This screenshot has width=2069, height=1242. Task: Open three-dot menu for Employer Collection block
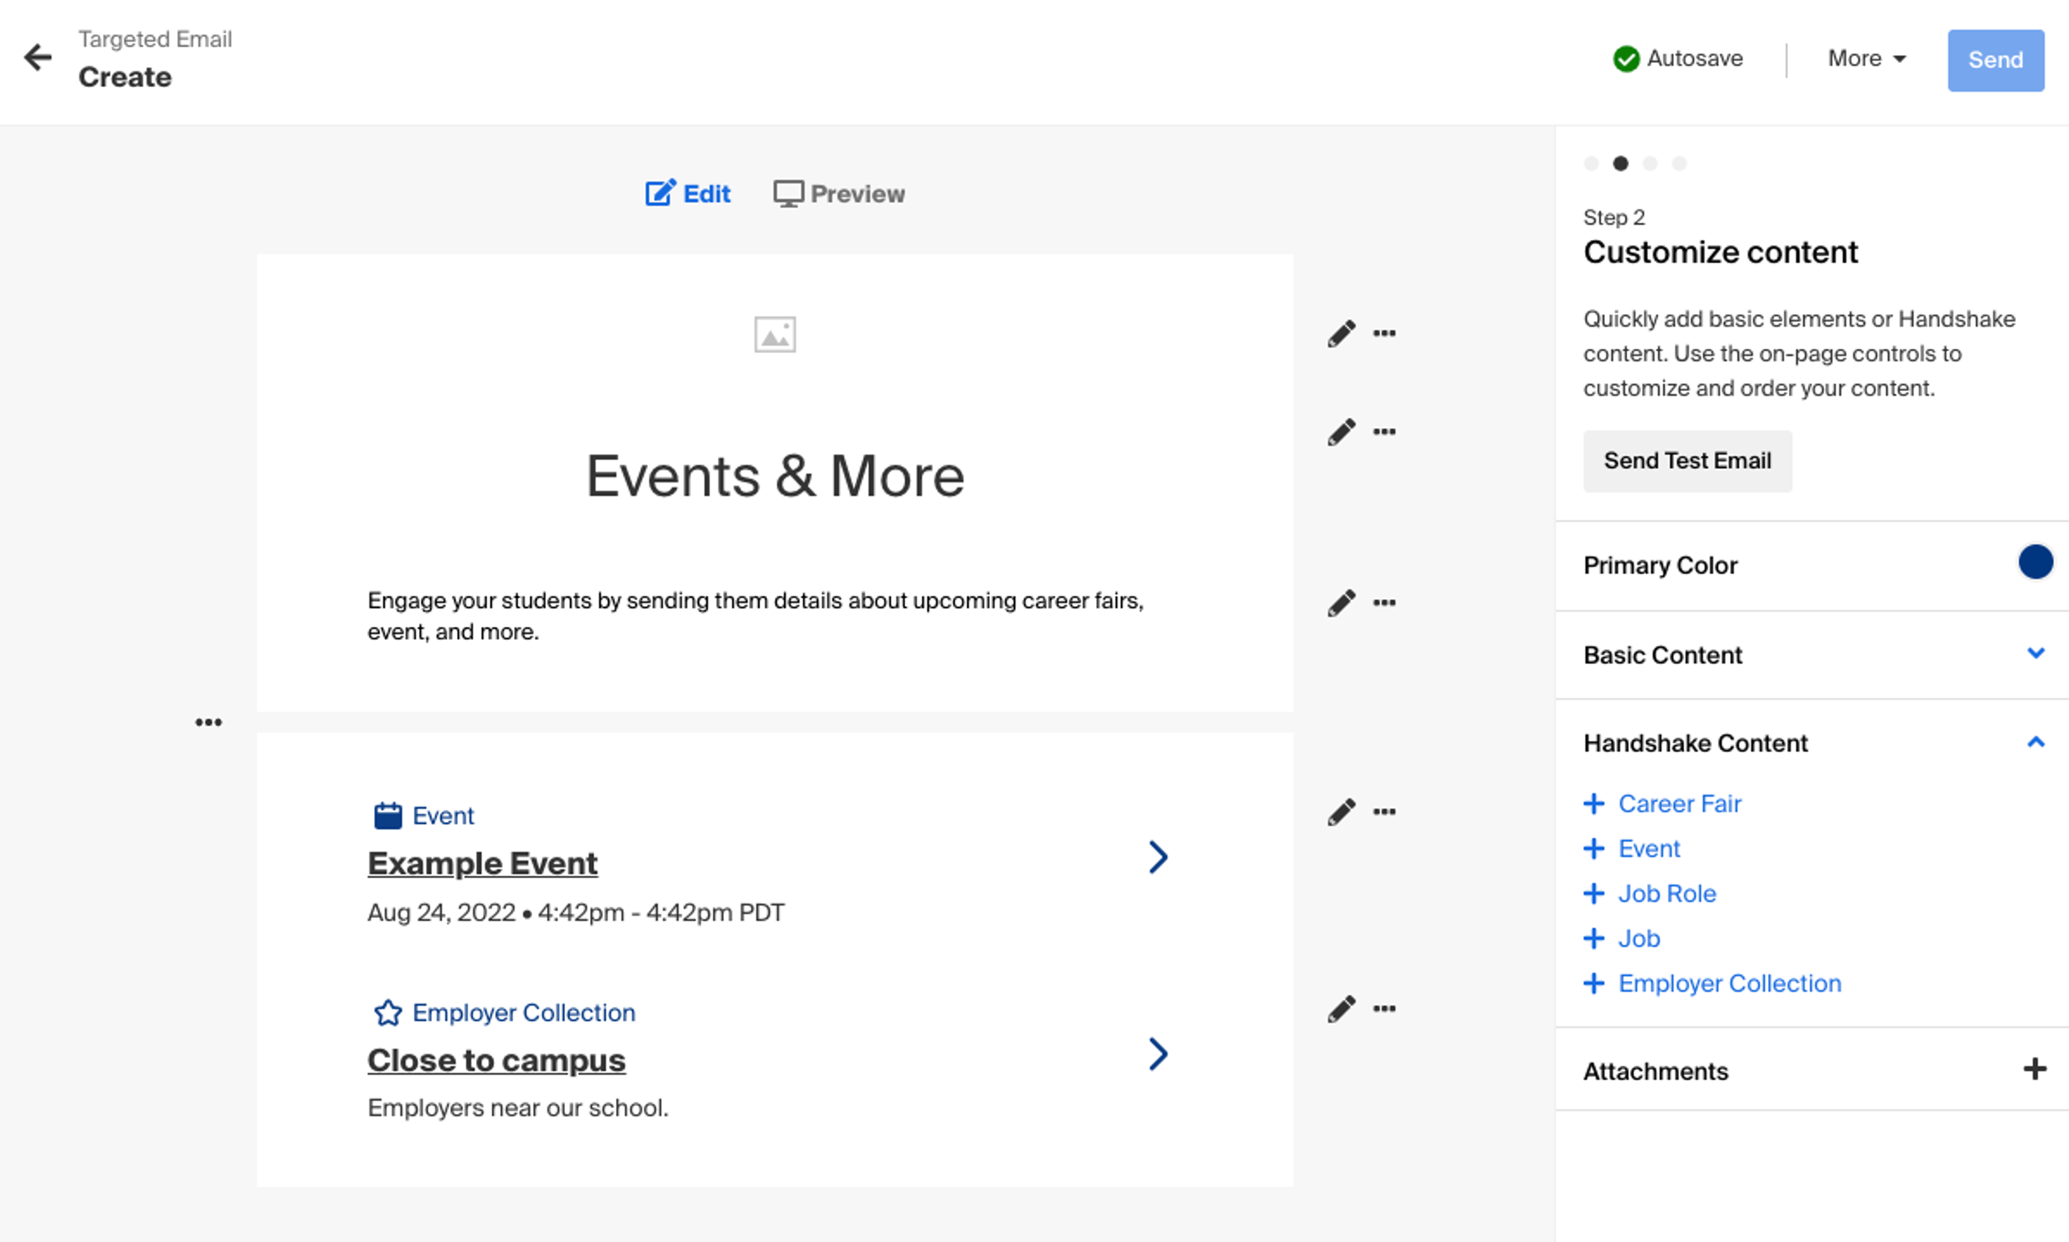(1384, 1009)
